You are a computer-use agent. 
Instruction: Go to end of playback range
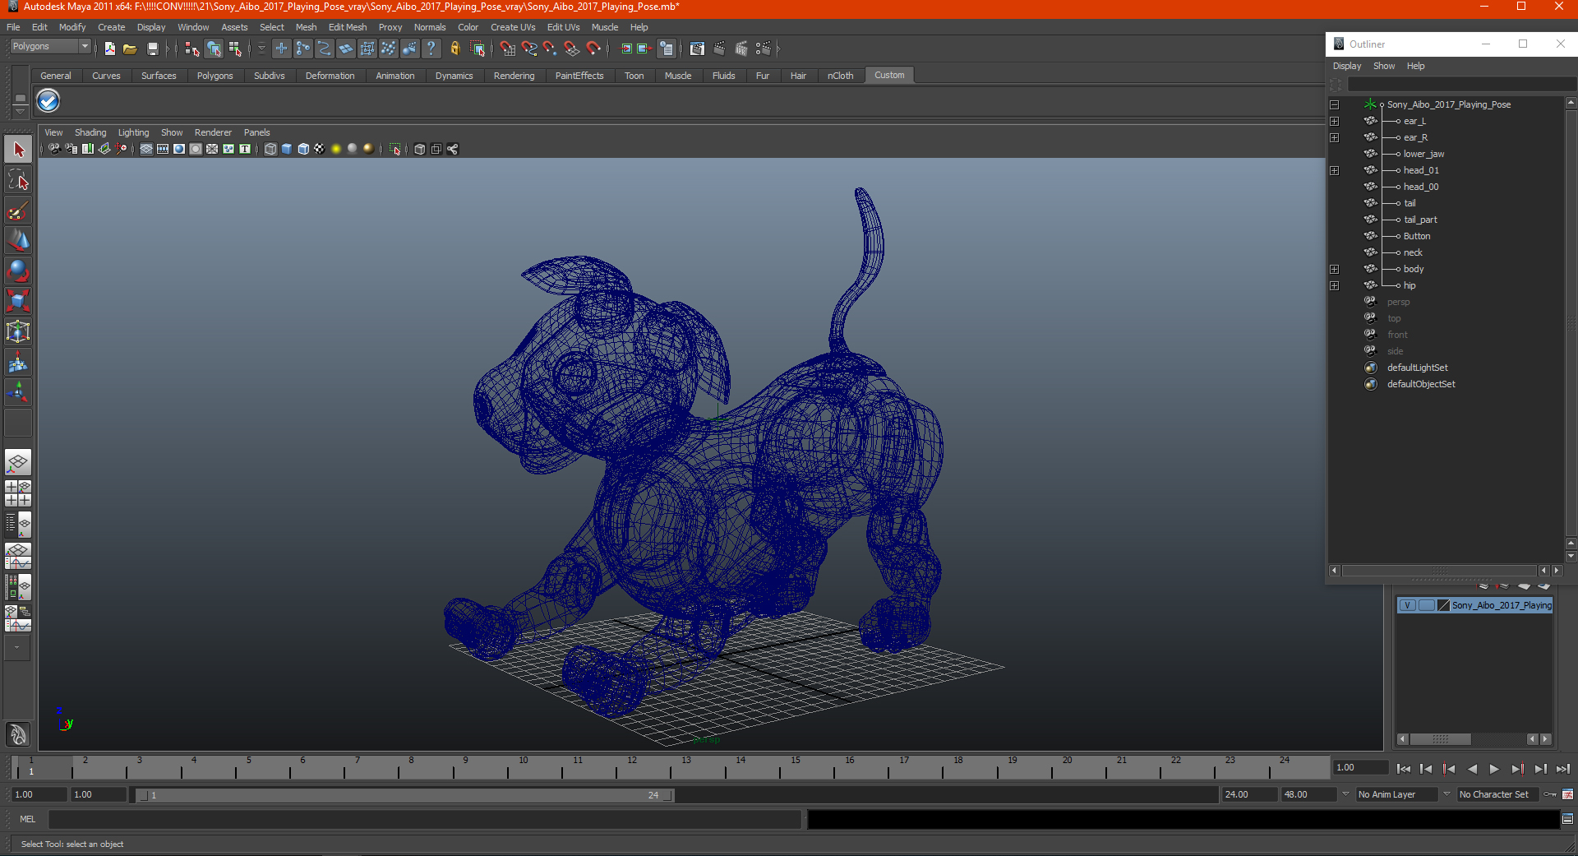pos(1563,769)
